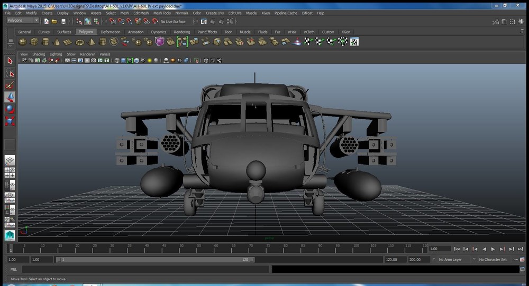Choose the Paint Selection tool
529x286 pixels.
[10, 85]
